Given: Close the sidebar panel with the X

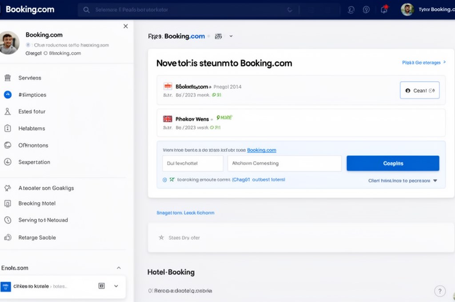Looking at the screenshot, I should (x=126, y=26).
